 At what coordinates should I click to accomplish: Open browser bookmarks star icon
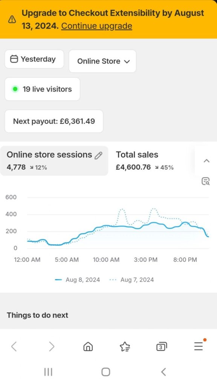[x=125, y=347]
